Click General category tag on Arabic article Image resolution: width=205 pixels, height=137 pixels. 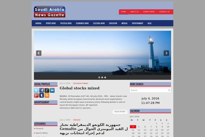tap(77, 120)
